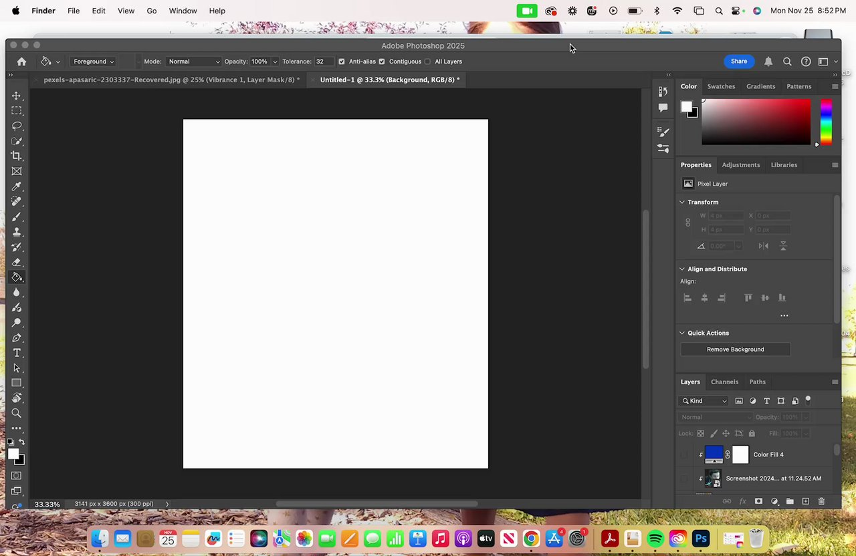856x556 pixels.
Task: Click the Remove Background button
Action: click(736, 350)
